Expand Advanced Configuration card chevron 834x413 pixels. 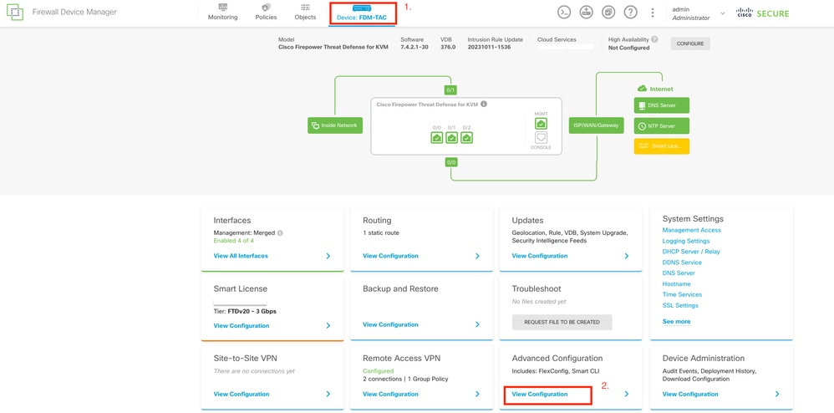coord(626,395)
